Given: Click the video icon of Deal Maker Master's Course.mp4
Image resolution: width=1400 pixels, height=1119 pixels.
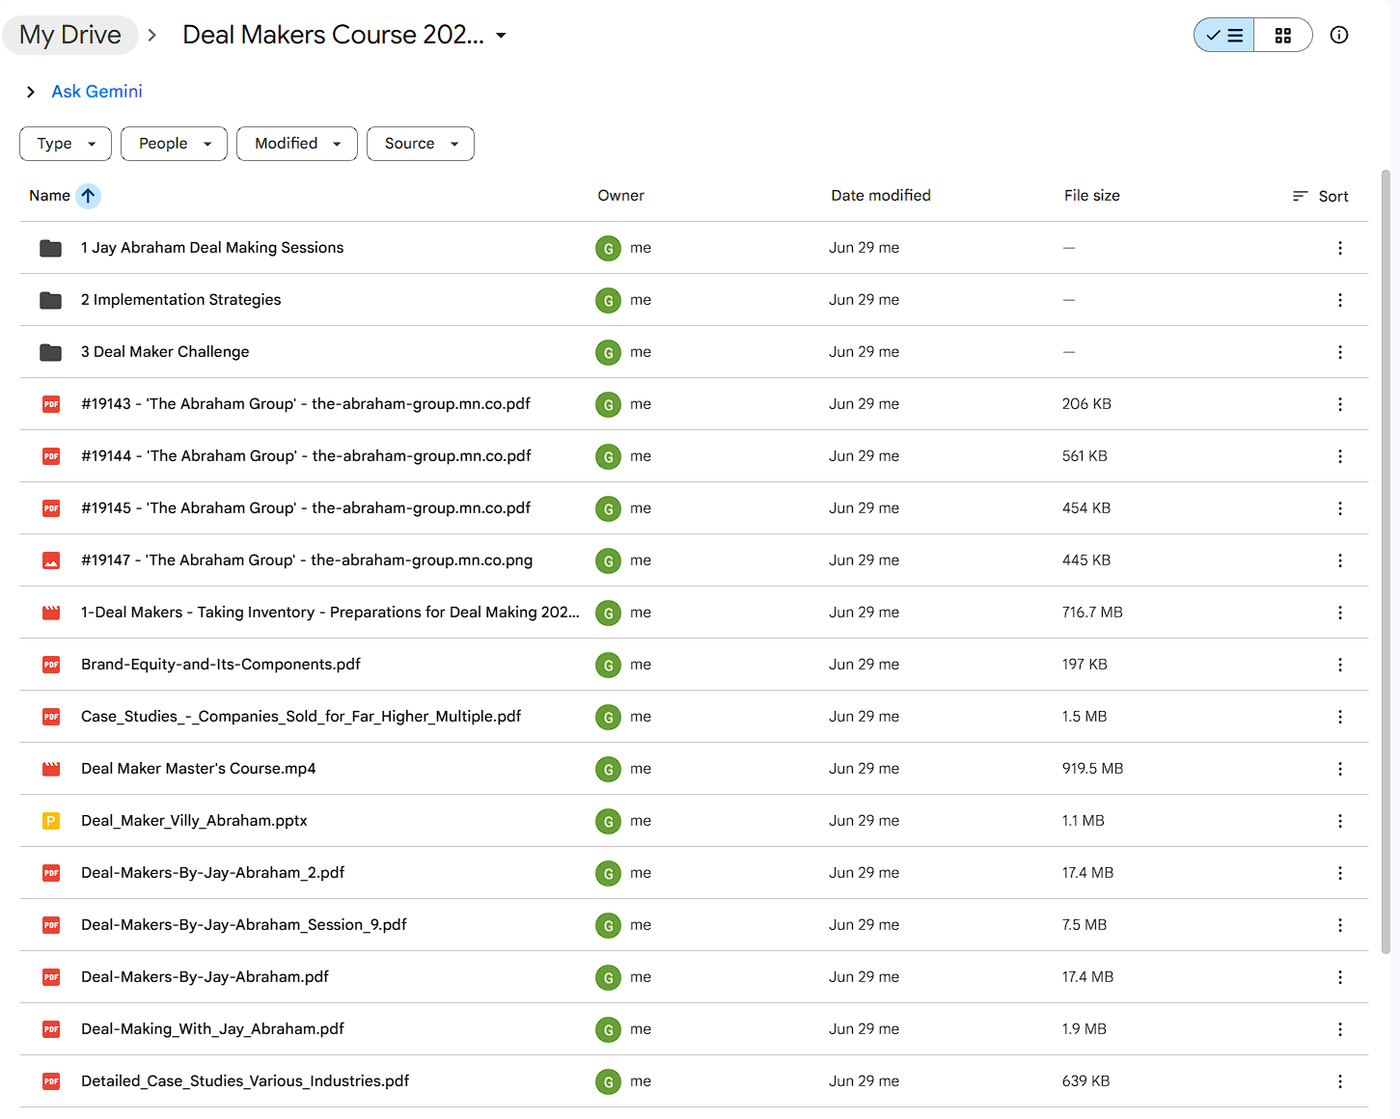Looking at the screenshot, I should [51, 769].
